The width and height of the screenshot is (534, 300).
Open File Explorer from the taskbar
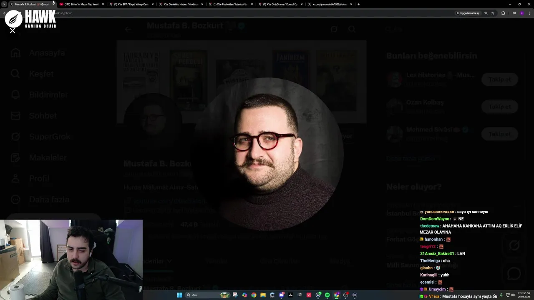click(x=263, y=295)
